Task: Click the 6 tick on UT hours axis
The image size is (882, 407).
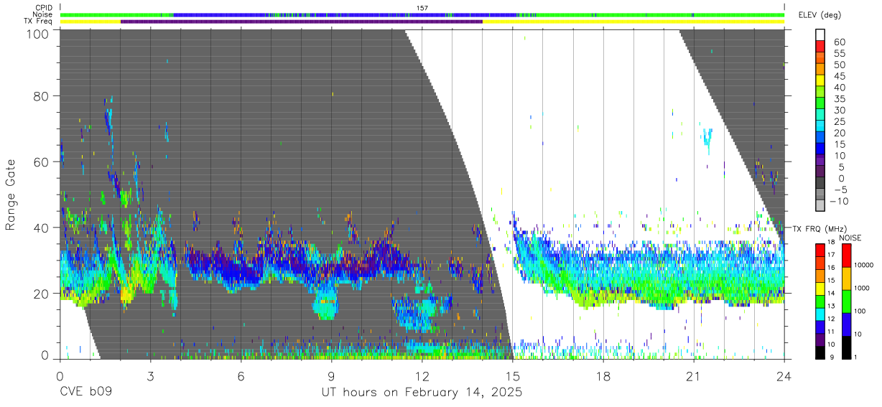Action: (x=241, y=375)
